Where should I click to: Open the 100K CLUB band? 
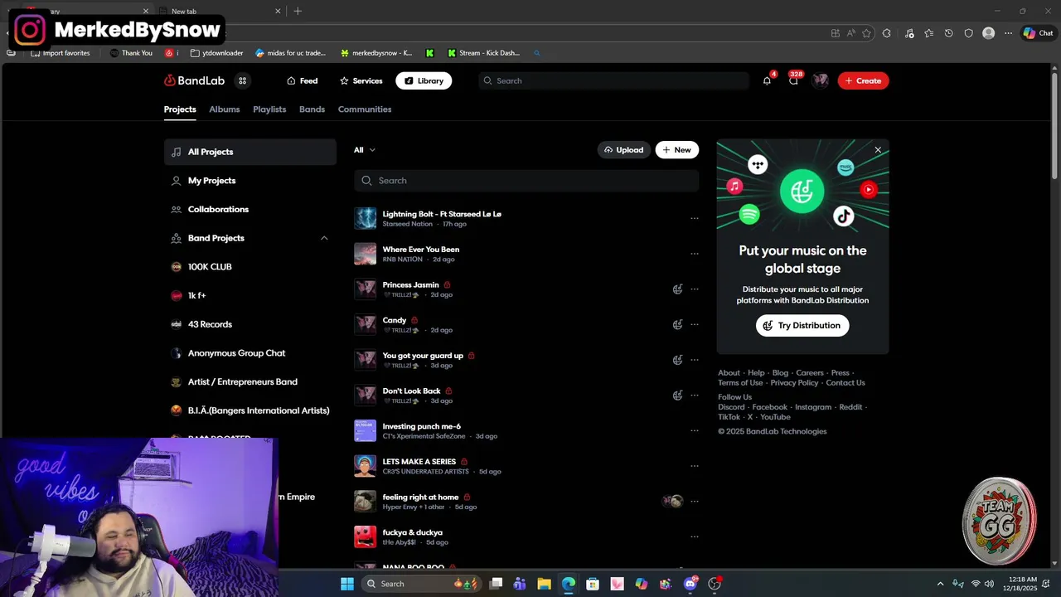250,267
